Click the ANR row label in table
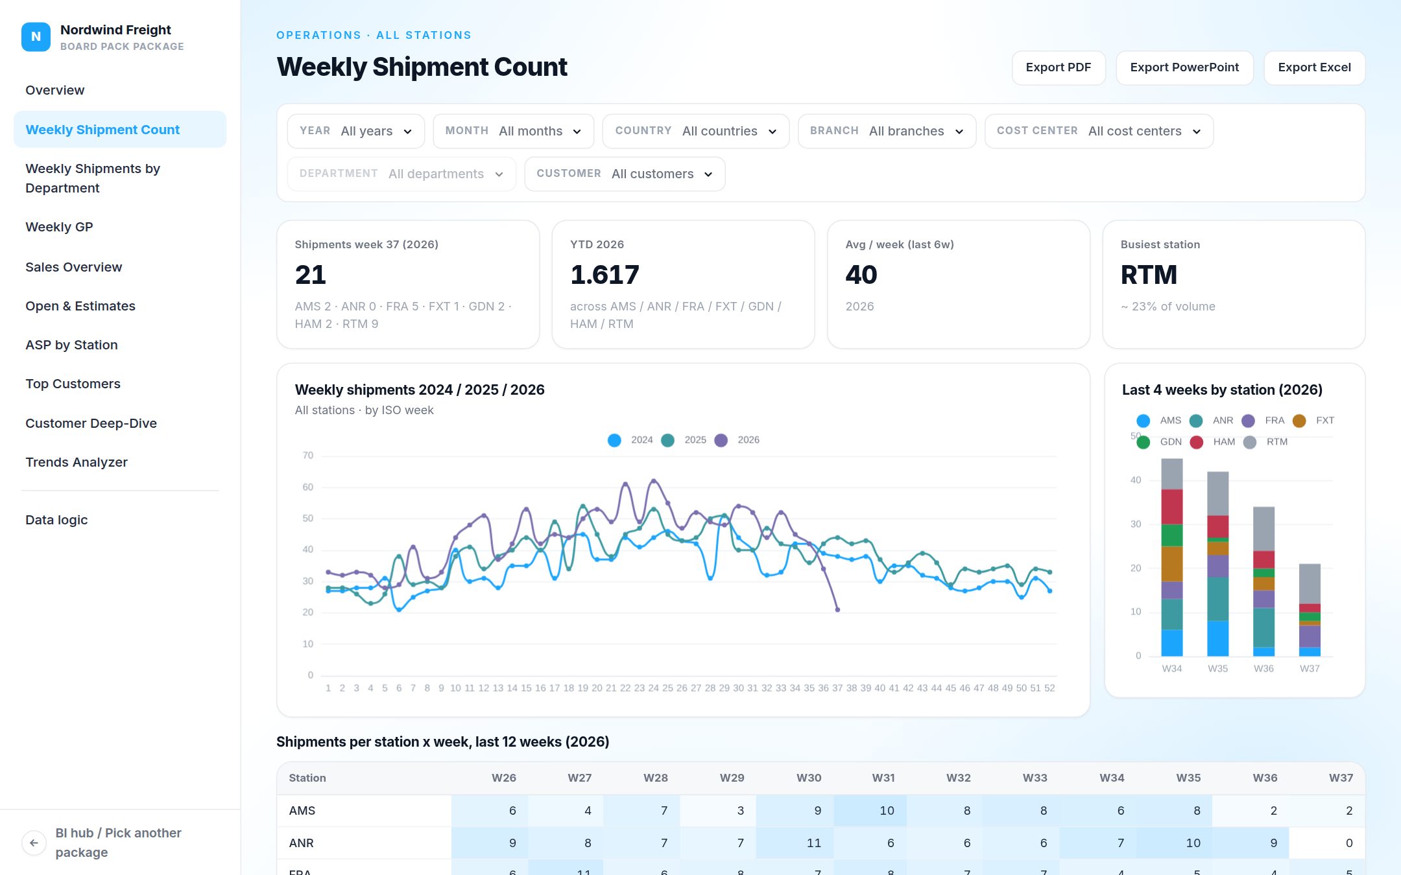Screen dimensions: 1401x875 point(301,843)
